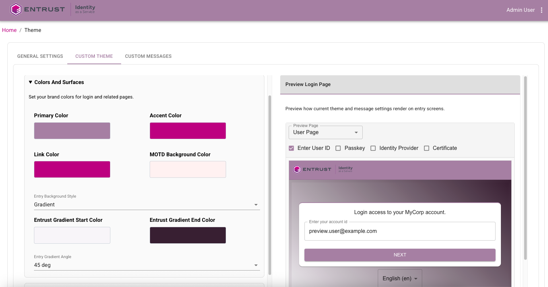Open the Entry Background Style dropdown
The height and width of the screenshot is (287, 548).
click(147, 205)
